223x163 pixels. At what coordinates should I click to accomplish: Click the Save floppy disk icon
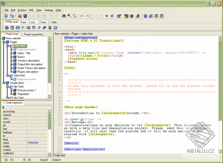[x=25, y=16]
